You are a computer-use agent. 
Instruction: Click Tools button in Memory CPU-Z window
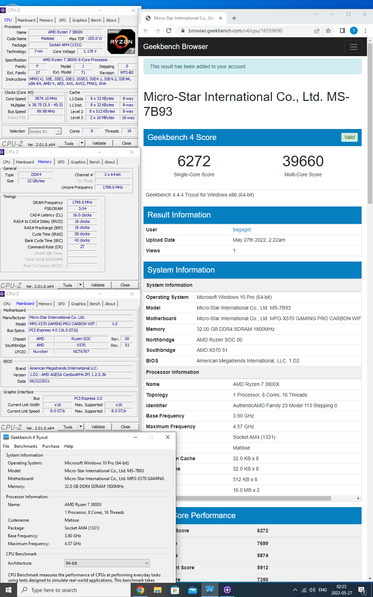click(x=67, y=285)
